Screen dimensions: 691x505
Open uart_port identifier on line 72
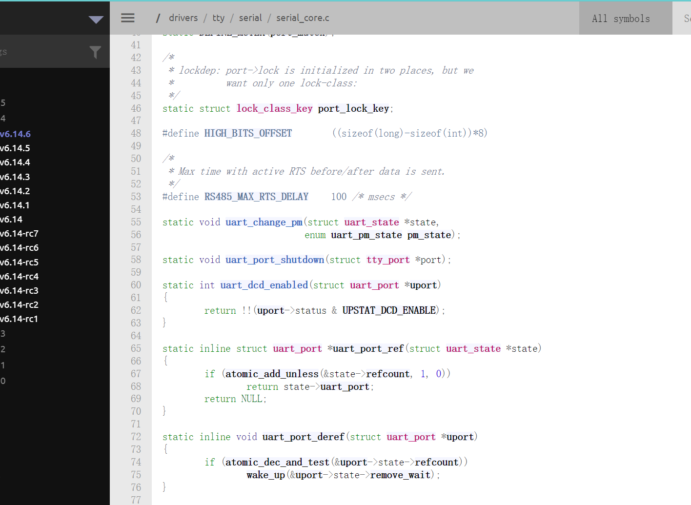(411, 437)
